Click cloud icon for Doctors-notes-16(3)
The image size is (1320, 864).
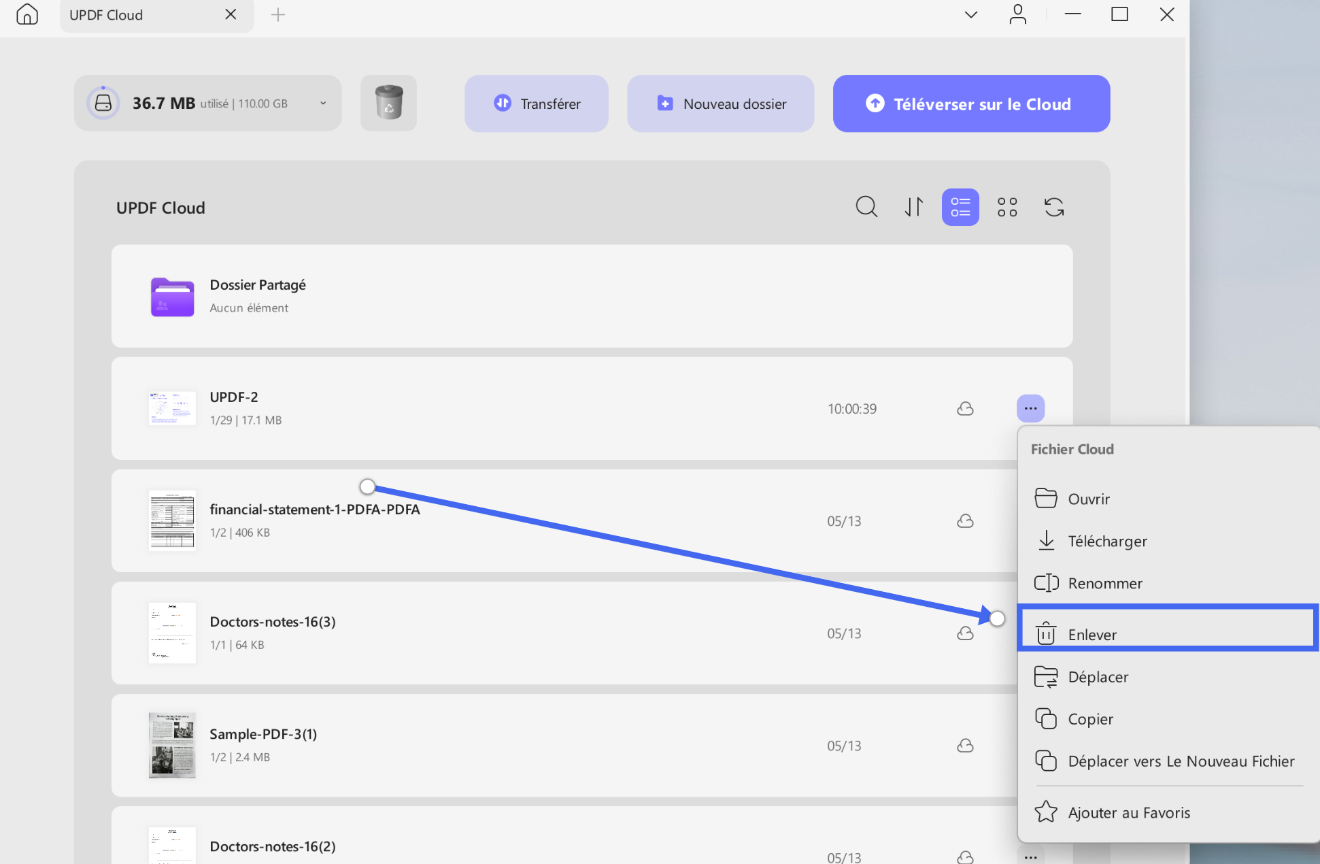tap(965, 633)
